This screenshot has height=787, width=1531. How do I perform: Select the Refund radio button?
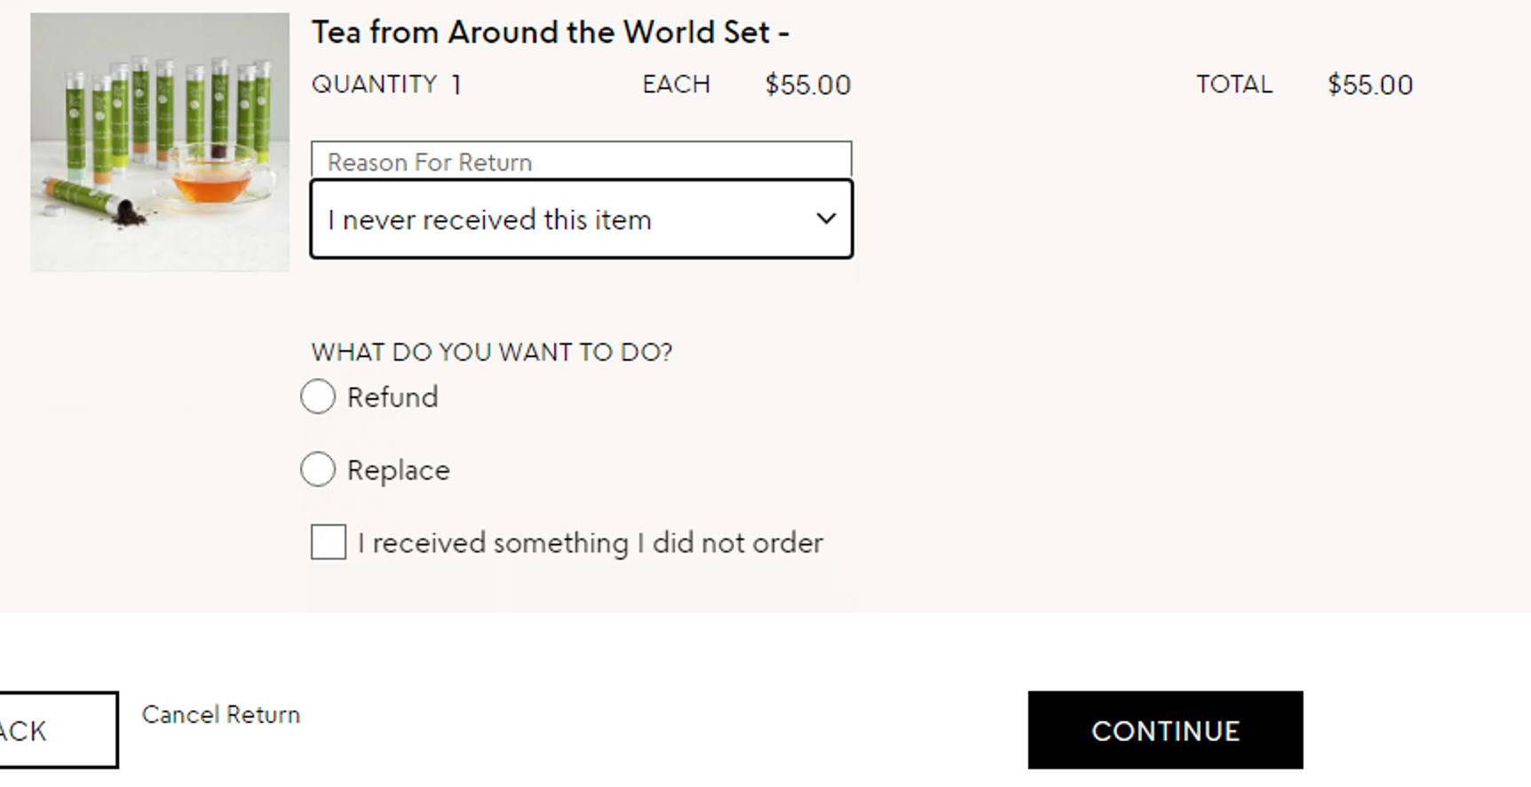pos(318,396)
